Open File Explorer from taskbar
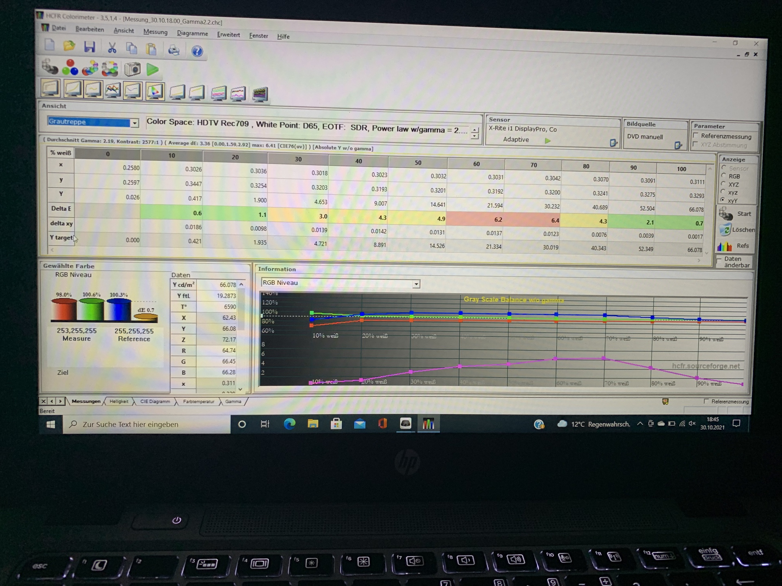The height and width of the screenshot is (586, 782). [x=313, y=424]
